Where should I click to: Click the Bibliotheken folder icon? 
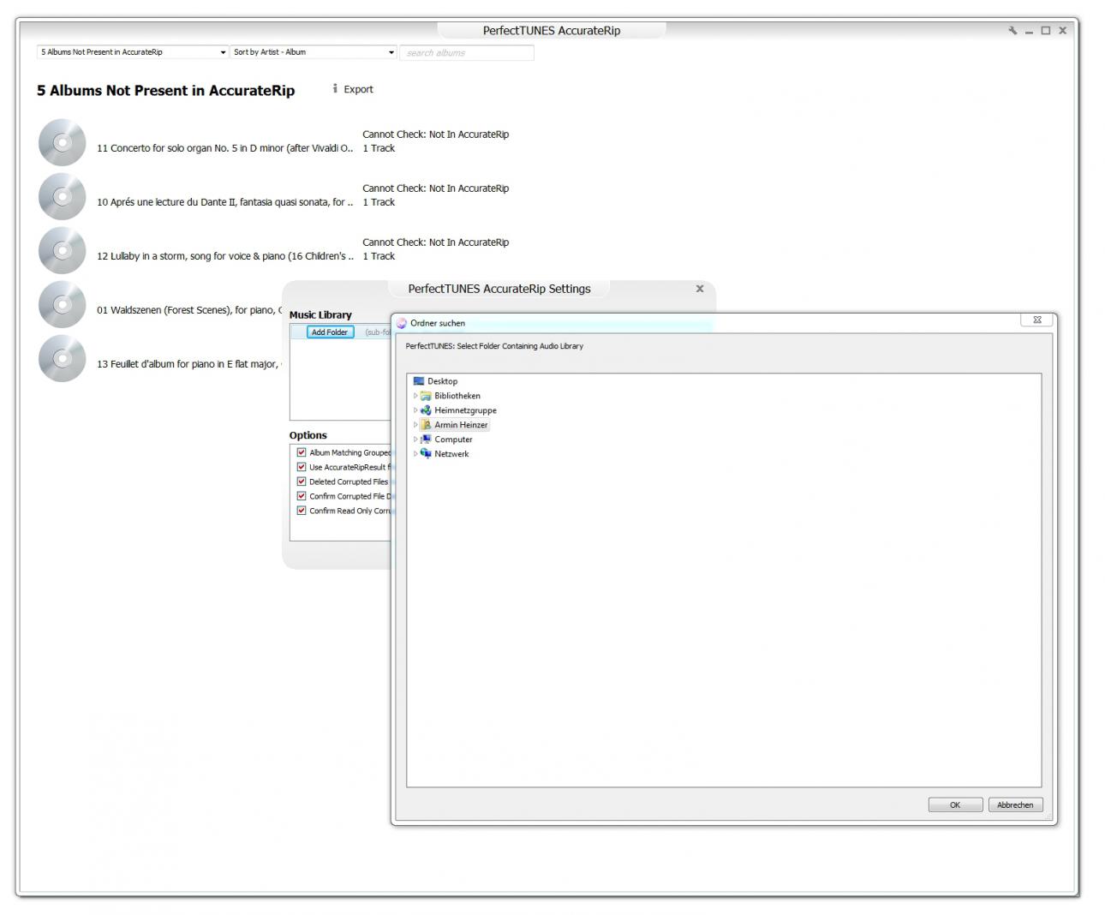pyautogui.click(x=426, y=396)
